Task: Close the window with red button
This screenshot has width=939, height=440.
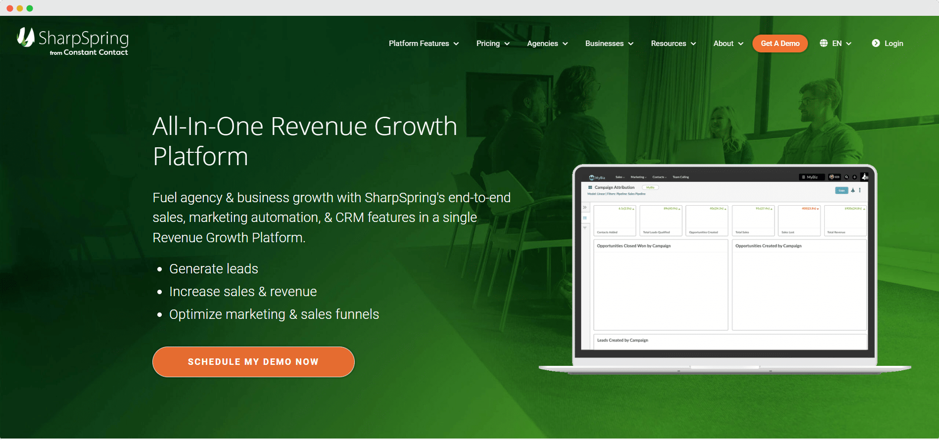Action: click(x=10, y=8)
